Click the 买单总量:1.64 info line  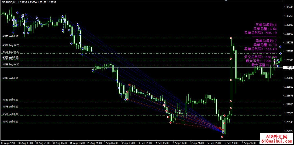[x=265, y=29]
